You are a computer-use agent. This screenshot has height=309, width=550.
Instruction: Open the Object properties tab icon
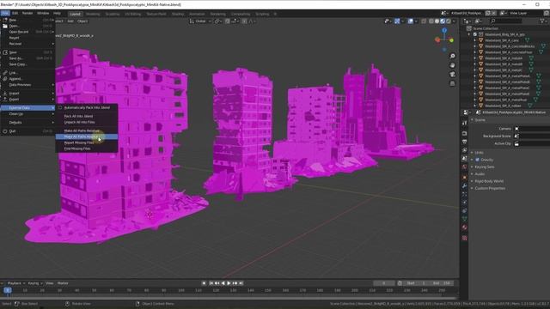[464, 178]
